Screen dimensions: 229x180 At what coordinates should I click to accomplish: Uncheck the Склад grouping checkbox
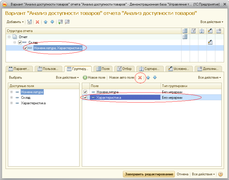click(x=20, y=43)
